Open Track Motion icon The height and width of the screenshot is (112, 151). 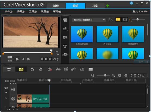73,69
